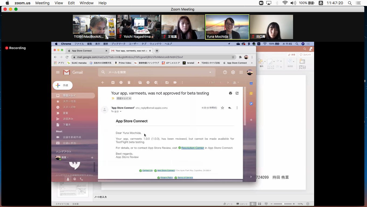Image resolution: width=367 pixels, height=207 pixels.
Task: Click 共有 button in the PowerPoint window
Action: pos(291,55)
